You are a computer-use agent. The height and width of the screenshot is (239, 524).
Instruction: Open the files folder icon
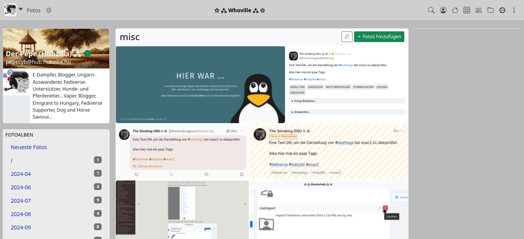[x=490, y=10]
